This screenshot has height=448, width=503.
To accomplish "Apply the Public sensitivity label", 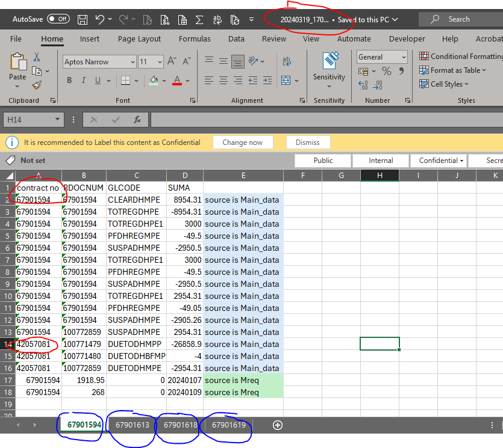I will (x=323, y=161).
